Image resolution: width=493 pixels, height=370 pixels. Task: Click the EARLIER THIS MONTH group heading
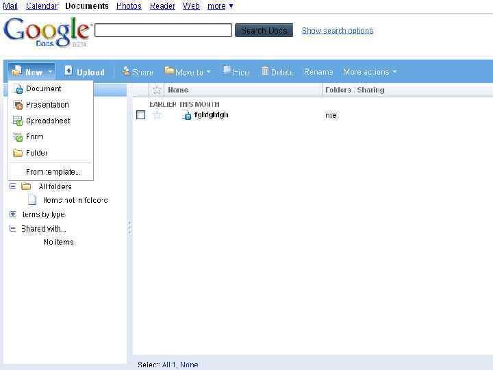(184, 104)
